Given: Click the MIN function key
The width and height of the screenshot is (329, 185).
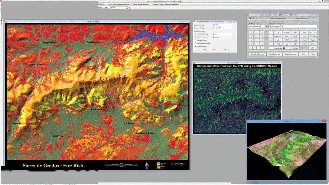Looking at the screenshot, I should 278,40.
